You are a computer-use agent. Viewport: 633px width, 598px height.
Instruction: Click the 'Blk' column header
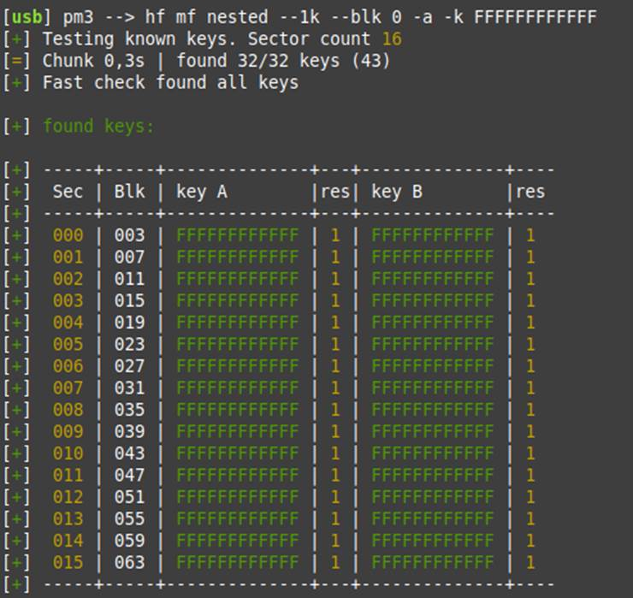(129, 192)
